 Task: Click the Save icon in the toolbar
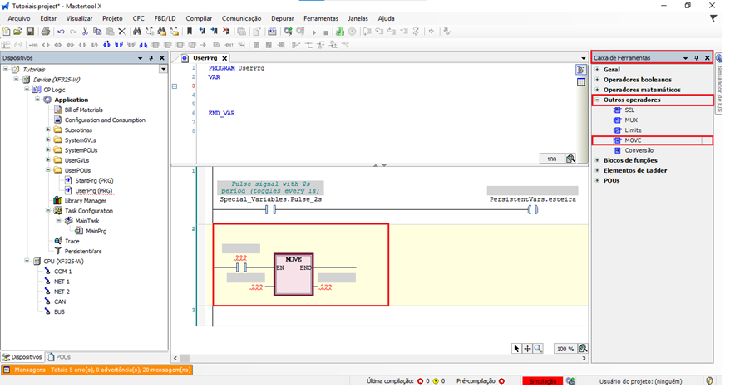point(30,32)
